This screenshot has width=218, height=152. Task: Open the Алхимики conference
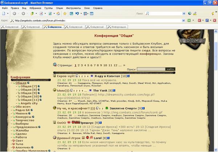click(23, 147)
